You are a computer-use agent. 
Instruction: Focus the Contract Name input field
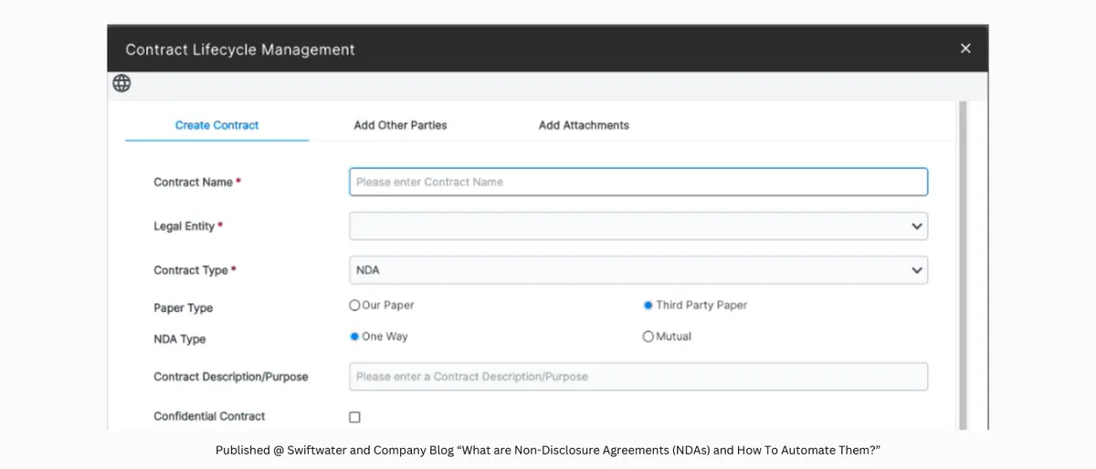coord(638,182)
